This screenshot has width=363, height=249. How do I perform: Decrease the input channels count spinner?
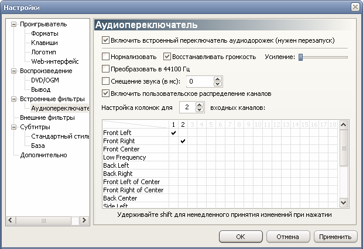click(x=199, y=109)
